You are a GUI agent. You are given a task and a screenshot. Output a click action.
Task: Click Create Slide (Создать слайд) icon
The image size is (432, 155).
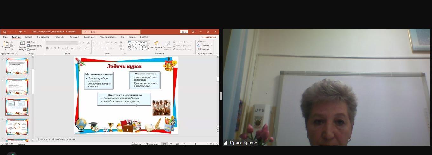[x=22, y=44]
